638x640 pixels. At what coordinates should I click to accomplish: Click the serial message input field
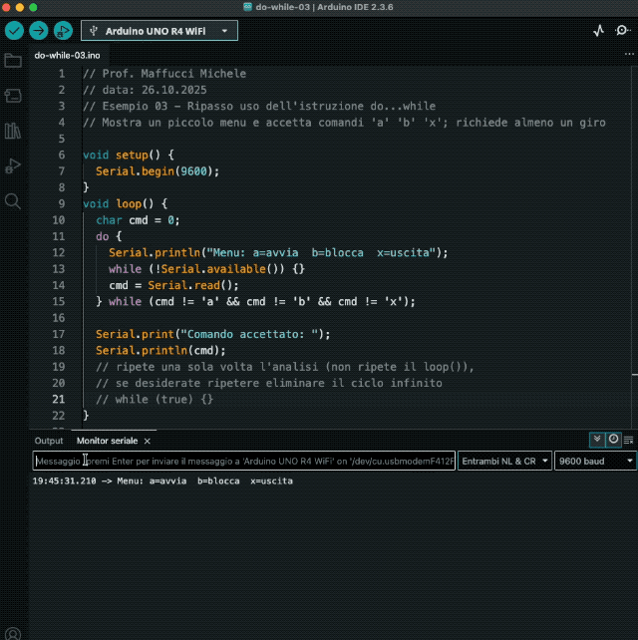[x=244, y=462]
